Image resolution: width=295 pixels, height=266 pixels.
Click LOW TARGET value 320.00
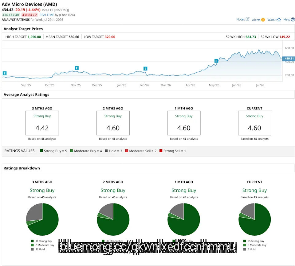(110, 37)
